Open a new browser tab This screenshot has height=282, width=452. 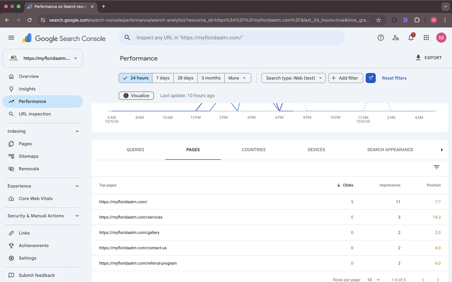pos(103,6)
